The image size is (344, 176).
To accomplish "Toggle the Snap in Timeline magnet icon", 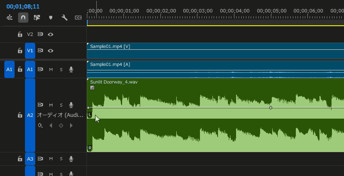I will tap(23, 18).
